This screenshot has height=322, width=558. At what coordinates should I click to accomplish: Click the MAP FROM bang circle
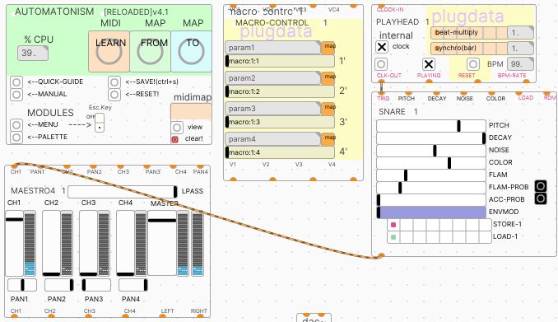(150, 51)
